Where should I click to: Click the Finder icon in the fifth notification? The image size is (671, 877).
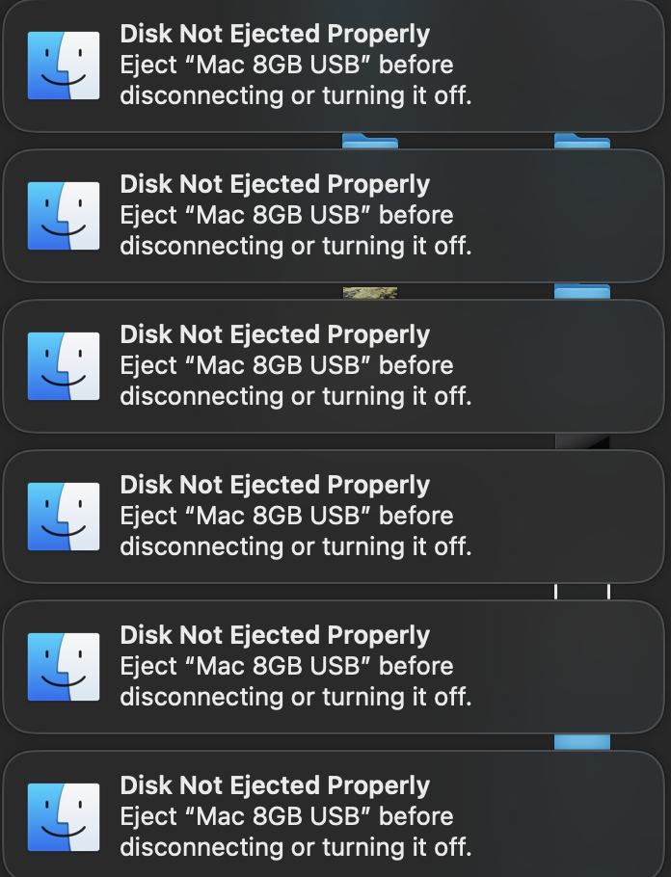64,667
